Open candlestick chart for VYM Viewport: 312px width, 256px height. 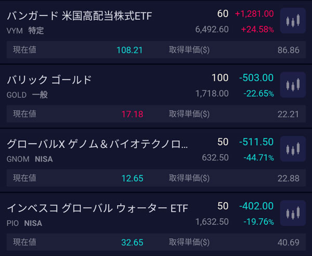[x=293, y=22]
